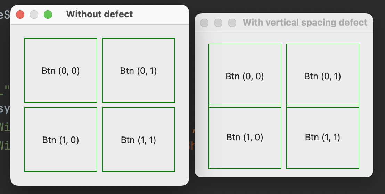Zoom the With vertical spacing defect window
Image resolution: width=385 pixels, height=194 pixels.
tap(232, 23)
